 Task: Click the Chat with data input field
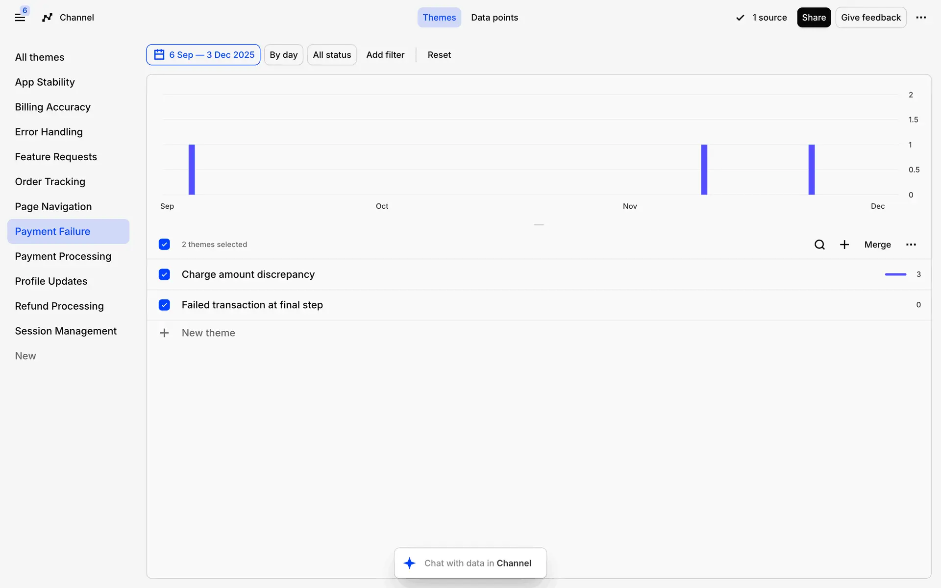coord(477,563)
